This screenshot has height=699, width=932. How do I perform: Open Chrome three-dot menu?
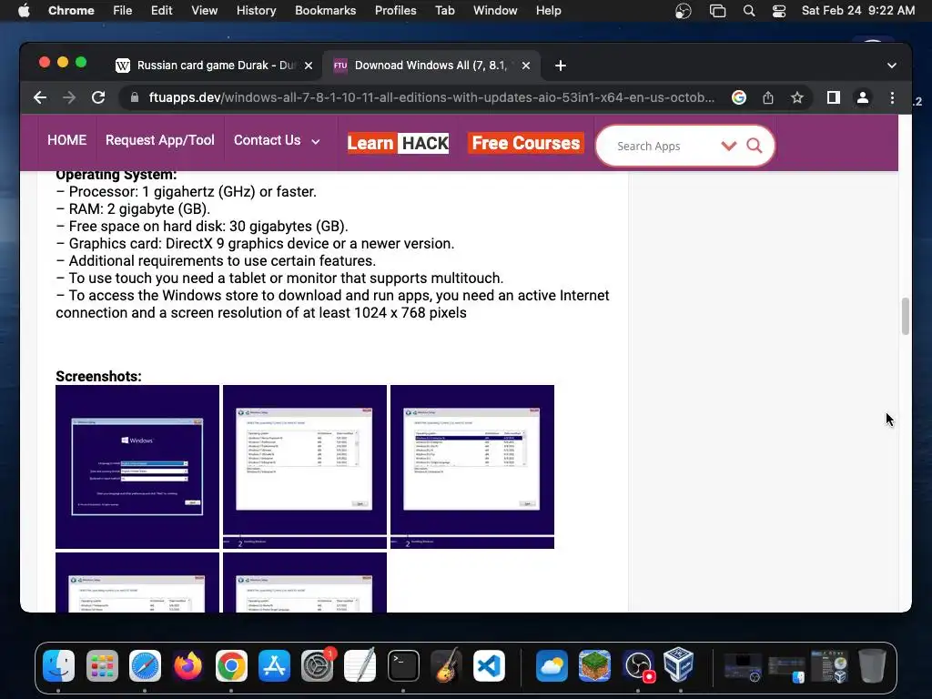coord(892,97)
